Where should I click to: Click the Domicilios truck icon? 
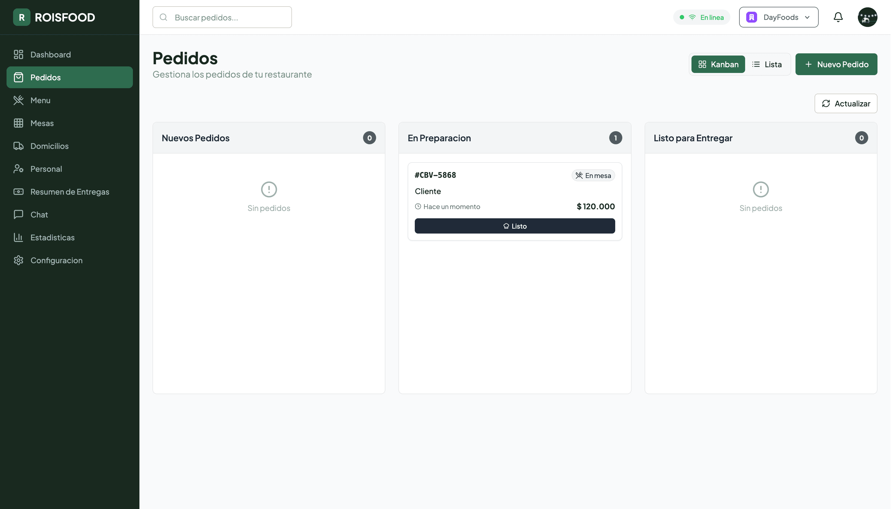[x=18, y=146]
